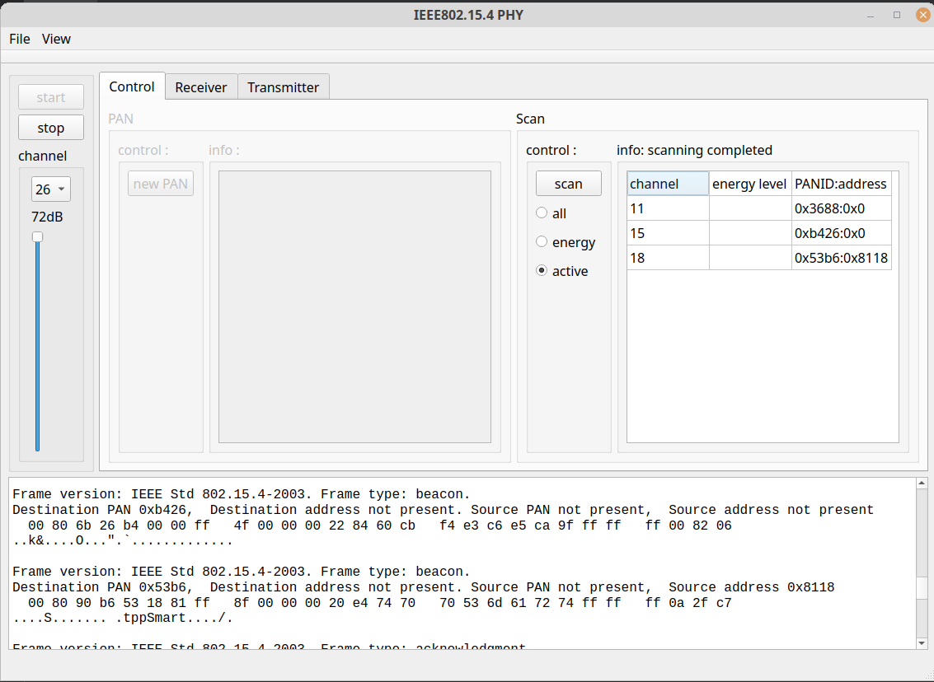The height and width of the screenshot is (682, 934).
Task: Select channel 11 in the scan results
Action: tap(668, 208)
